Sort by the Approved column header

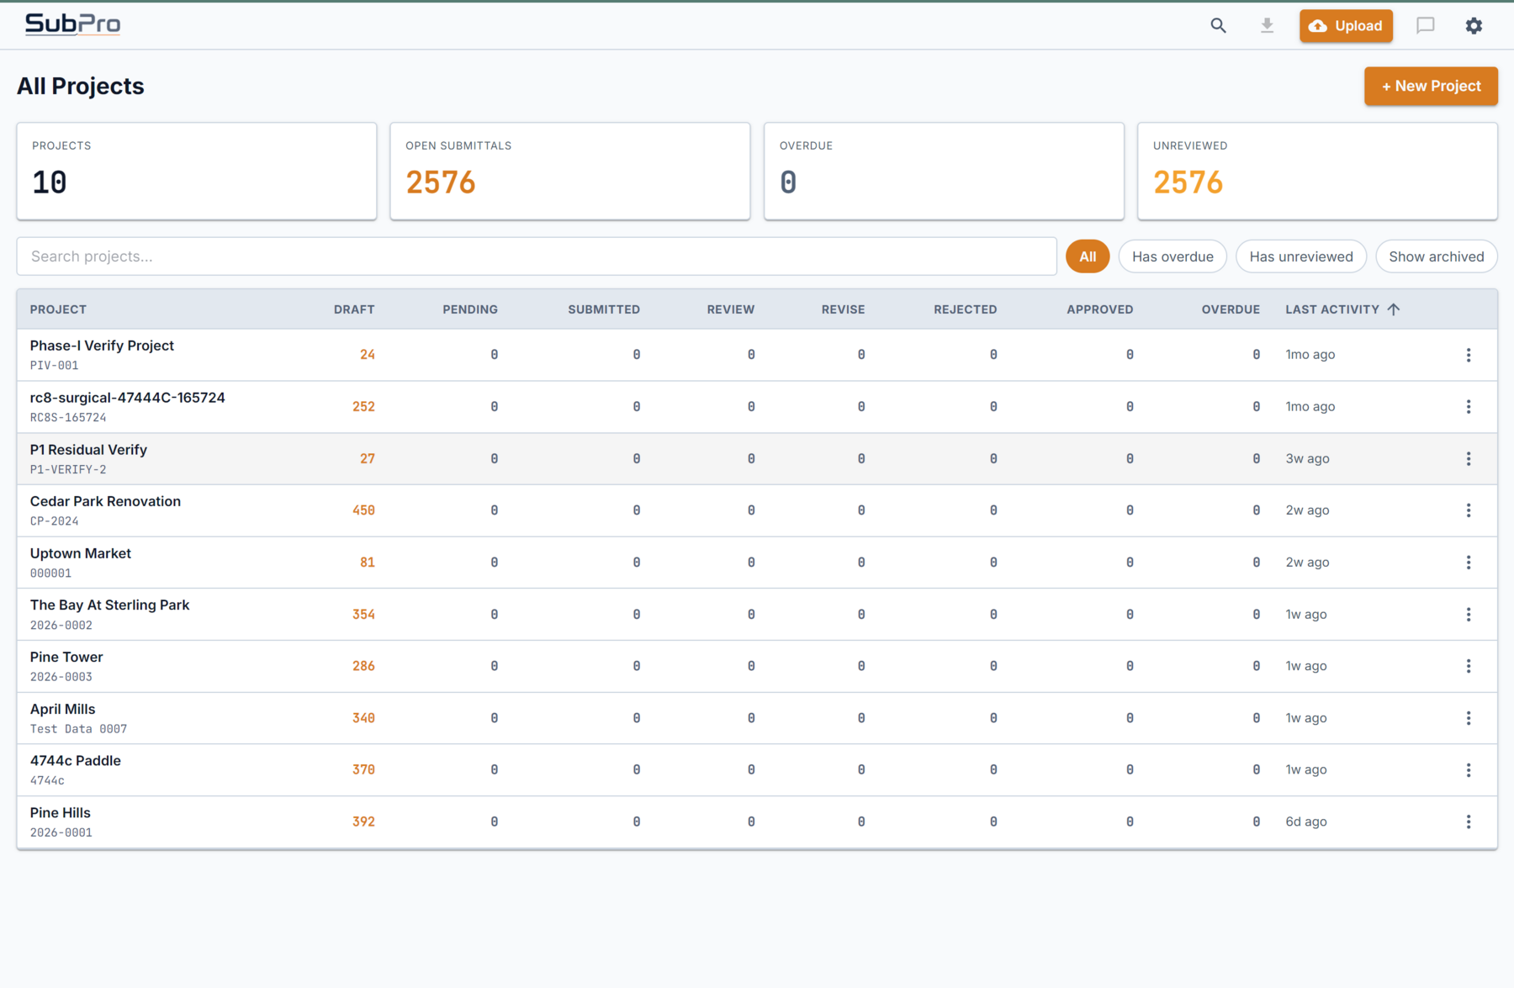click(x=1100, y=309)
